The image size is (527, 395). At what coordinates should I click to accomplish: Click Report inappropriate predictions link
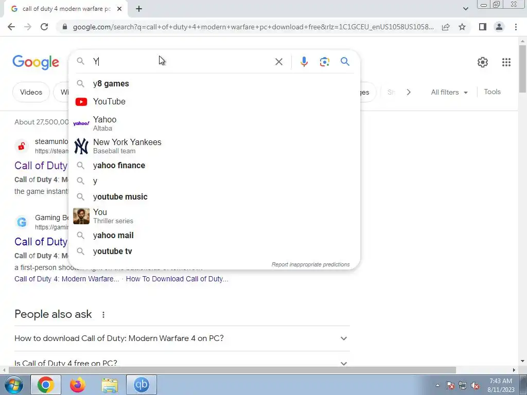click(310, 265)
